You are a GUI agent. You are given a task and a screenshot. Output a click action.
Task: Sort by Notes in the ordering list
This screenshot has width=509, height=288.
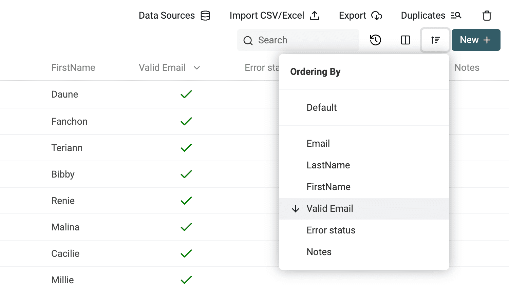[x=319, y=252]
